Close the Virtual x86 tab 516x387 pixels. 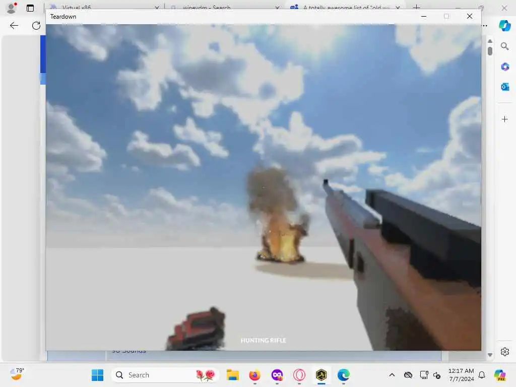(x=157, y=7)
